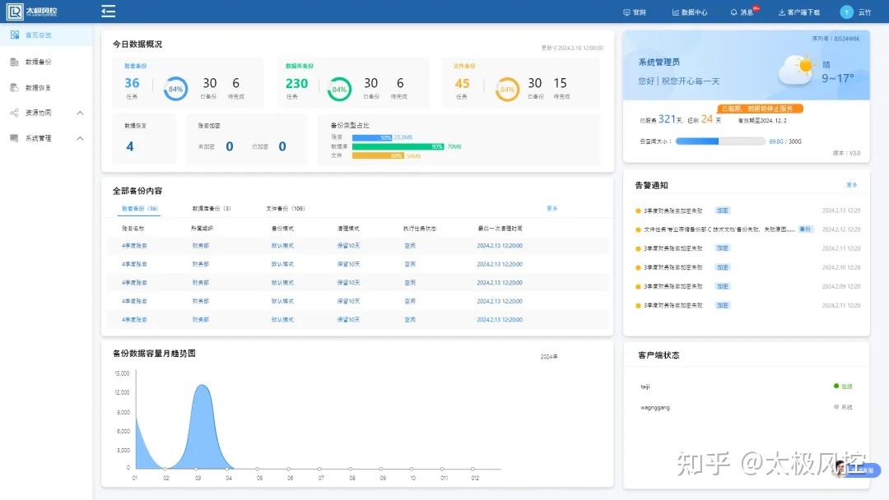889x500 pixels.
Task: Click the 执行任务状态 column header
Action: click(x=420, y=229)
